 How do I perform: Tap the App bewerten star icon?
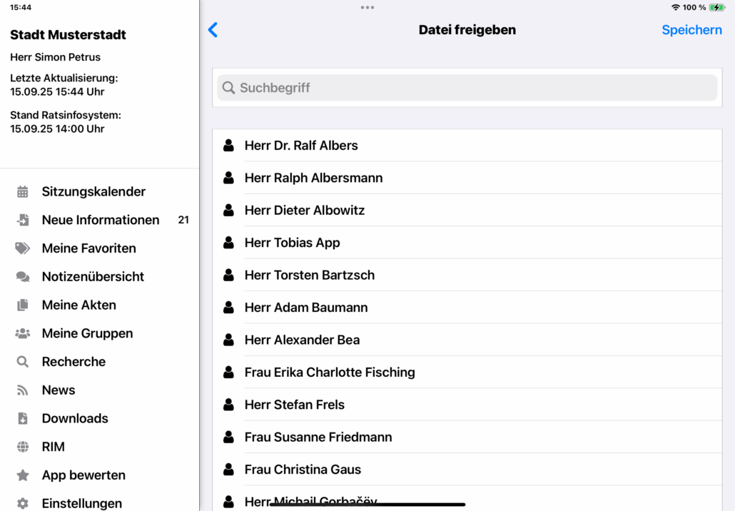point(23,475)
